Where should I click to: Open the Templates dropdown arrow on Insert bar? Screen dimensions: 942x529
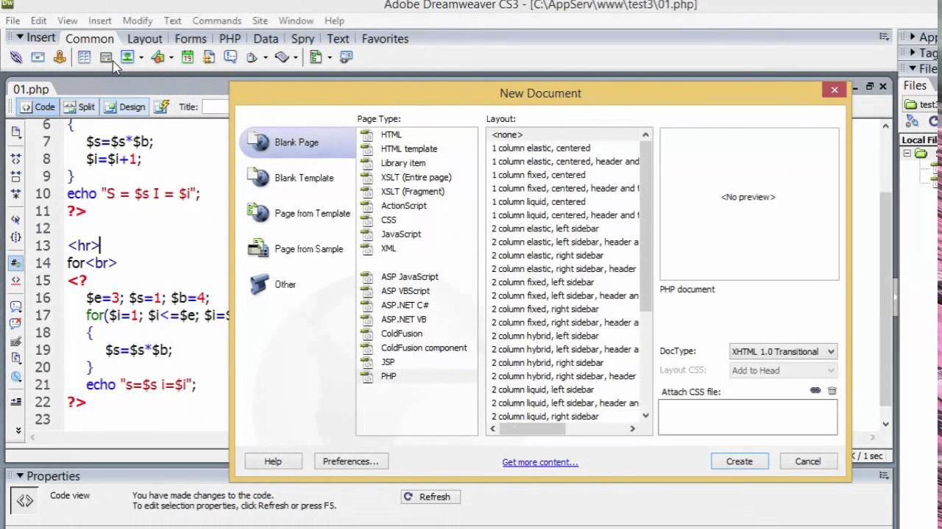(x=329, y=57)
